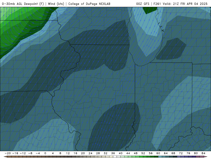This screenshot has height=158, width=211.
Task: Click the "College of DuPage NEXLAB" text
Action: (89, 4)
